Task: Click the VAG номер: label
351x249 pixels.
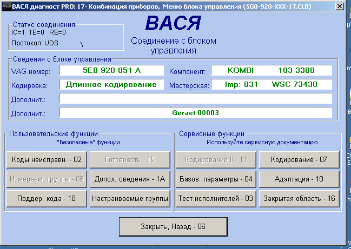Action: point(31,71)
